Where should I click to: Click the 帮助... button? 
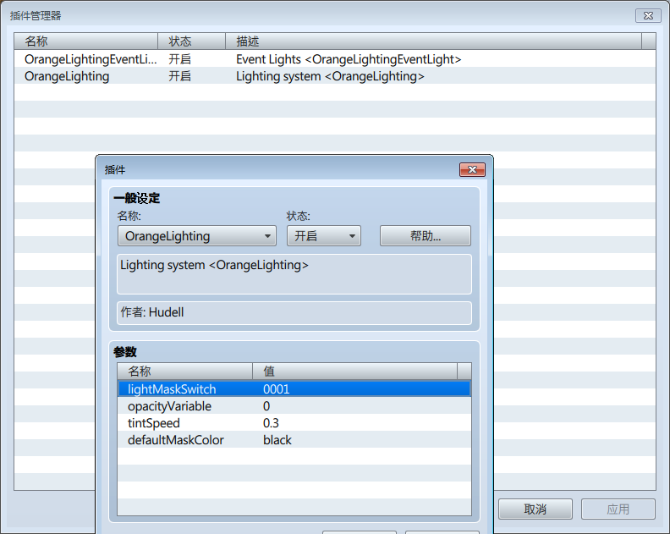point(426,236)
